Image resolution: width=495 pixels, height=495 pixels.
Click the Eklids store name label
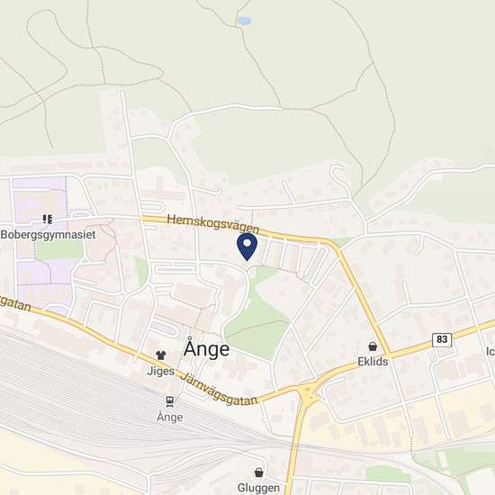point(373,361)
